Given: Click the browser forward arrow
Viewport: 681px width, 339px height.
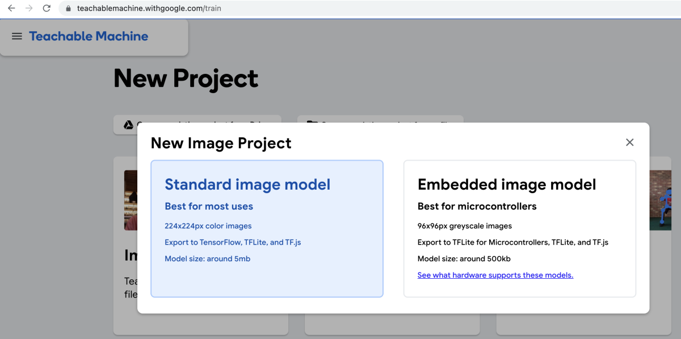Looking at the screenshot, I should 29,9.
